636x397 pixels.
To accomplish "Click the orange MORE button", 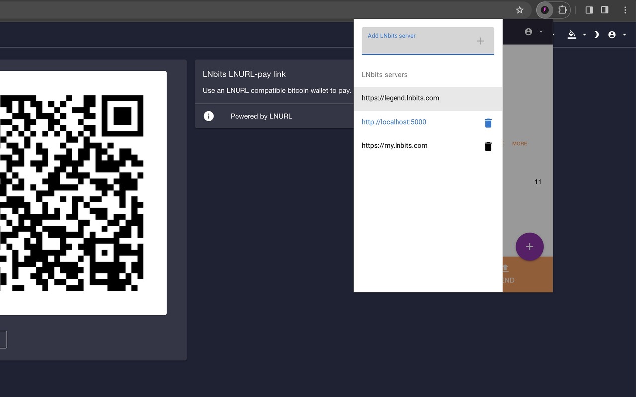I will pyautogui.click(x=519, y=144).
